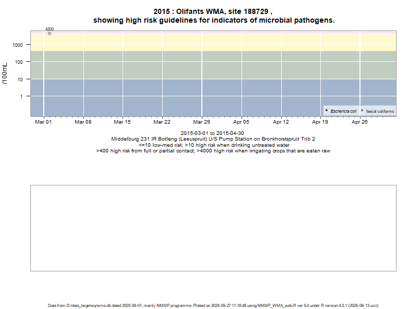Click the Escherichia coli legend marker
Screen dimensions: 412x309
tap(327, 111)
